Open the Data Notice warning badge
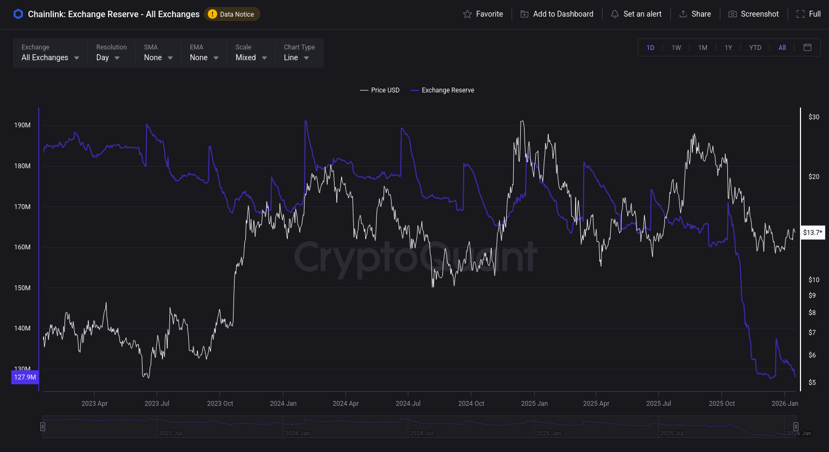Image resolution: width=829 pixels, height=452 pixels. tap(232, 14)
